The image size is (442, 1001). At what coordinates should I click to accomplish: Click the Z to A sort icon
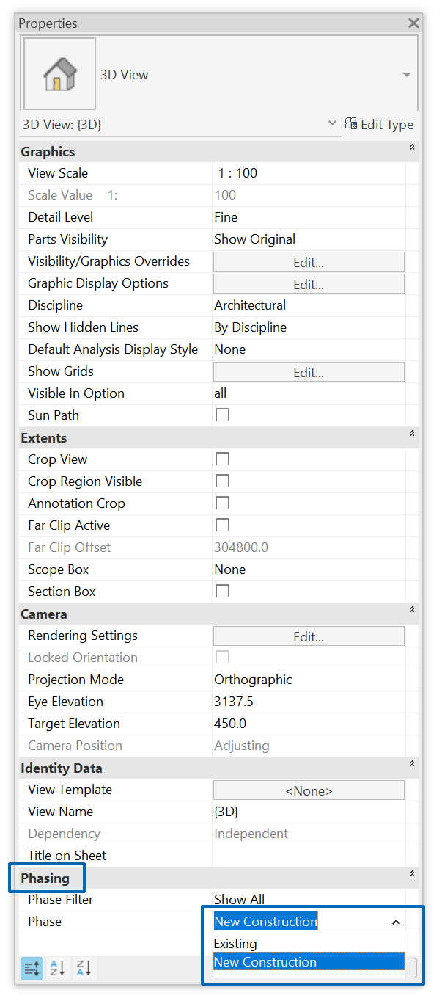tap(84, 968)
